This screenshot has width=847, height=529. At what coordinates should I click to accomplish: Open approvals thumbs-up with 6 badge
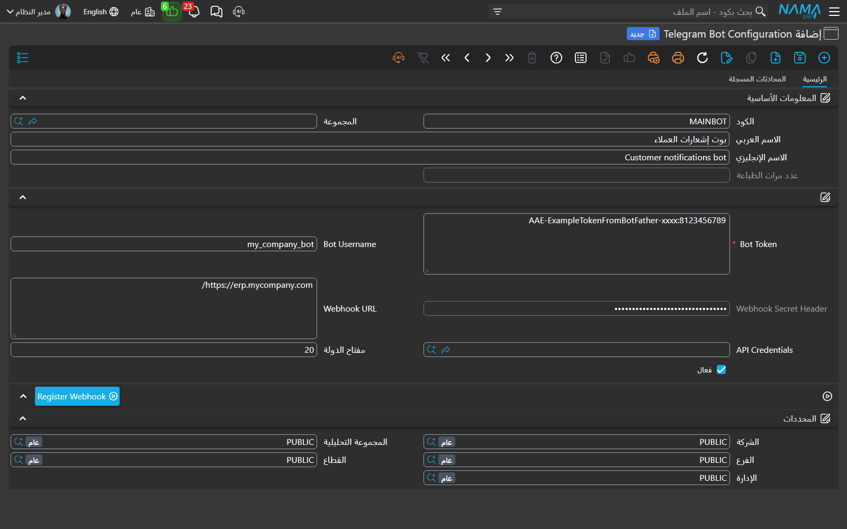pyautogui.click(x=172, y=11)
